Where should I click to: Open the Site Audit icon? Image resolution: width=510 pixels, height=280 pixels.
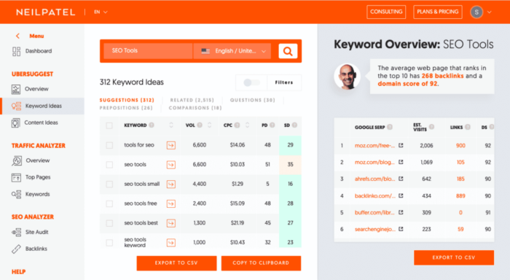(x=16, y=232)
